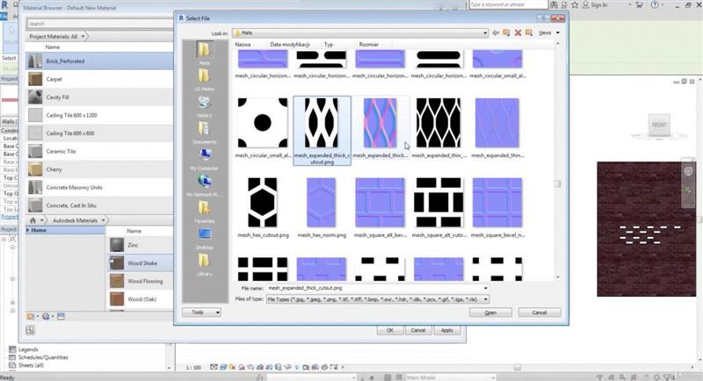Open the My Computer places shortcut
The height and width of the screenshot is (381, 703).
(204, 159)
